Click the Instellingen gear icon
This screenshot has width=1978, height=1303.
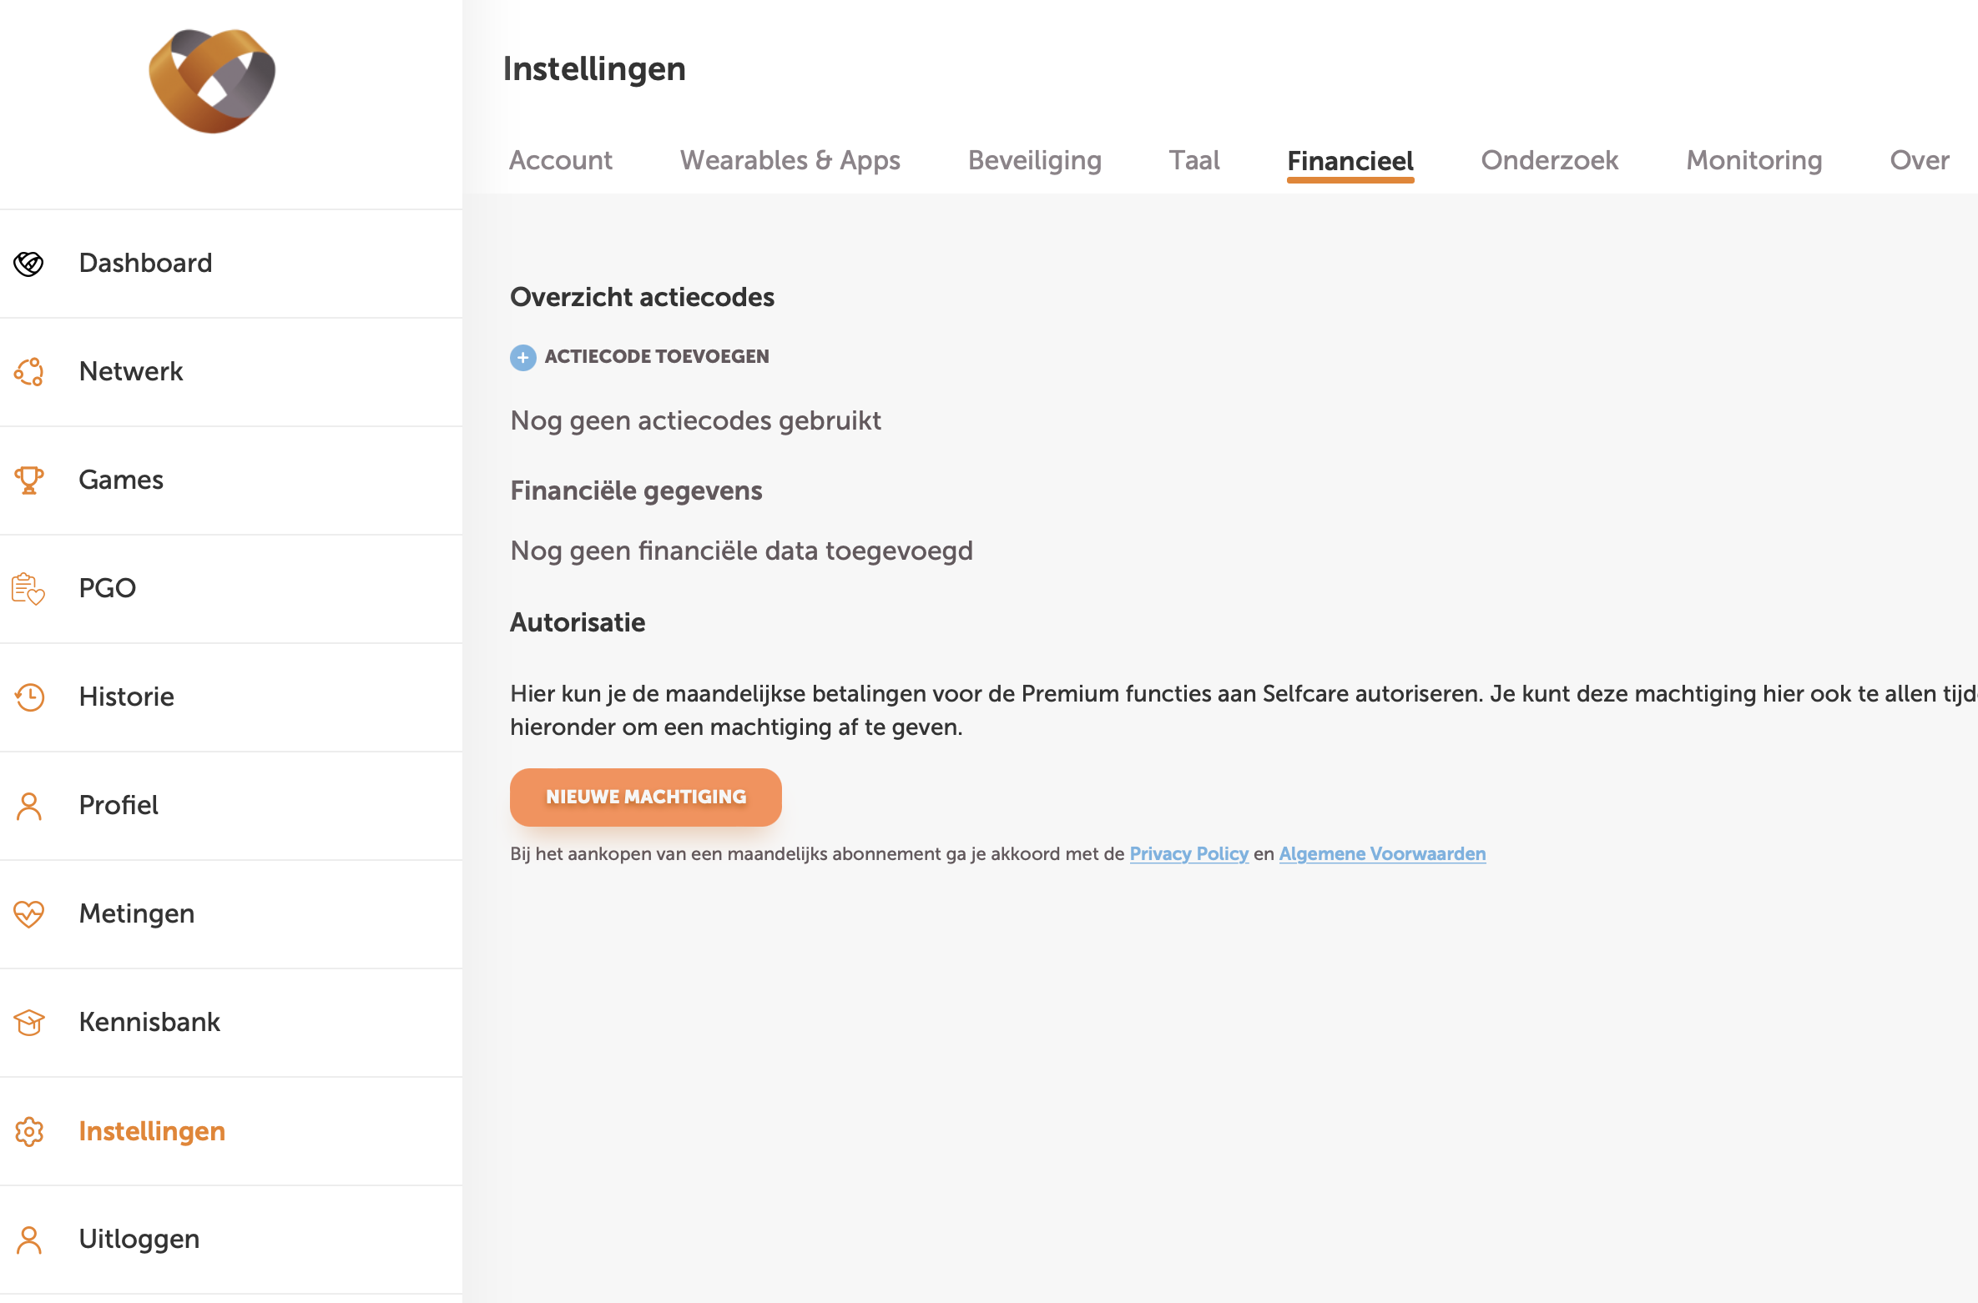[x=28, y=1131]
